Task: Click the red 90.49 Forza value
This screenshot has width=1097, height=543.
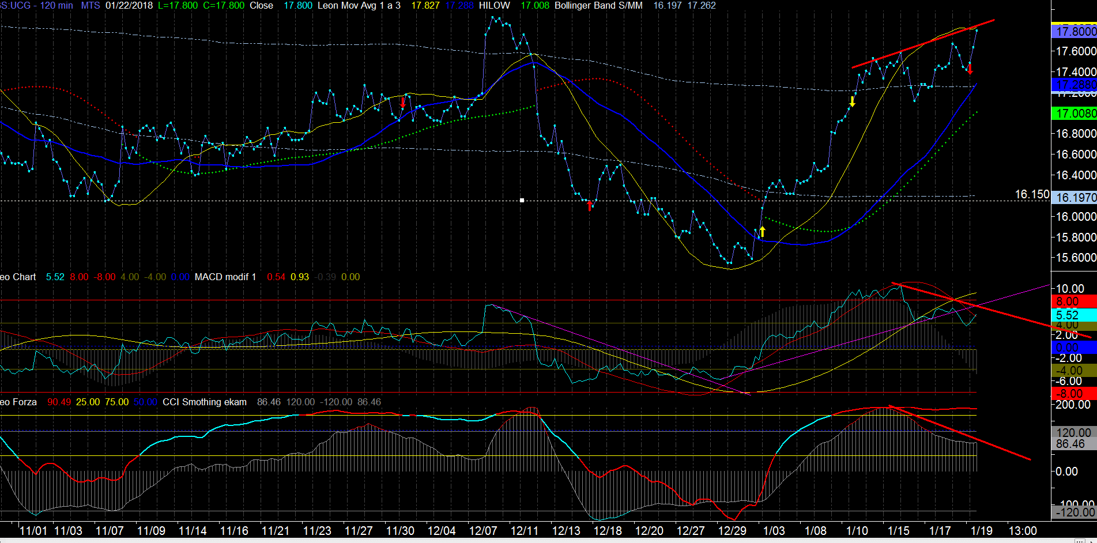Action: pos(59,402)
